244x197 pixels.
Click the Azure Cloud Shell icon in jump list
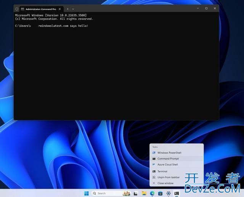click(x=154, y=165)
